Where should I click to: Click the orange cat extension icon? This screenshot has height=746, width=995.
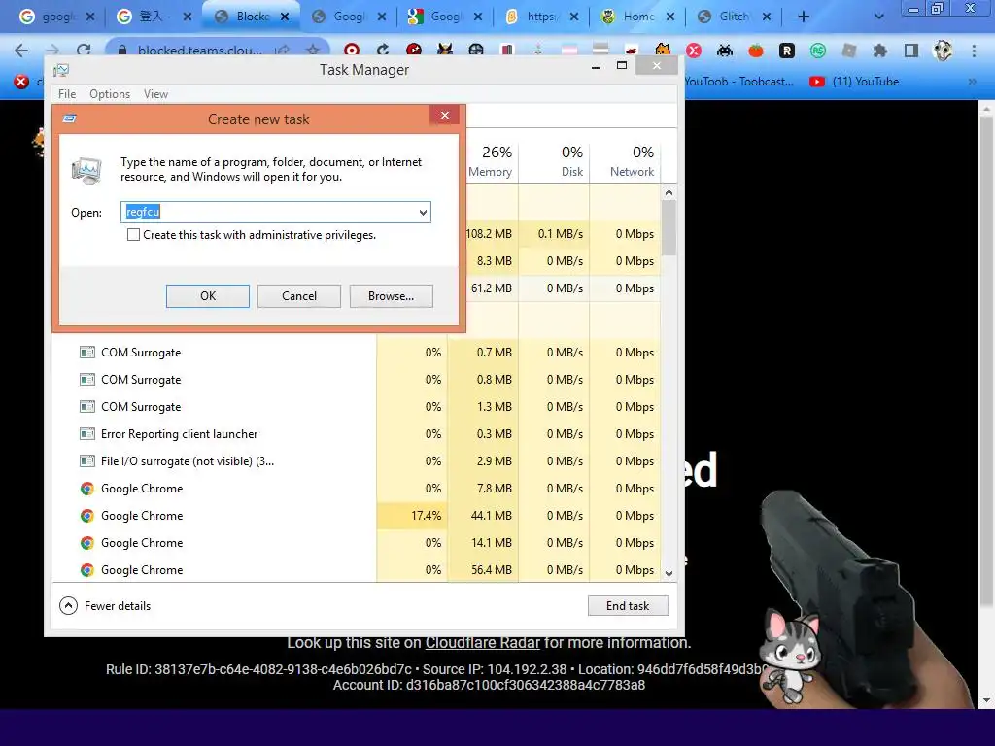(x=663, y=51)
